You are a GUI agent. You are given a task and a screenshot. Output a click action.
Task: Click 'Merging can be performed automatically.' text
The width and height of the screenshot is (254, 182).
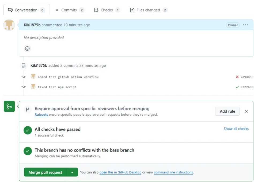[68, 156]
